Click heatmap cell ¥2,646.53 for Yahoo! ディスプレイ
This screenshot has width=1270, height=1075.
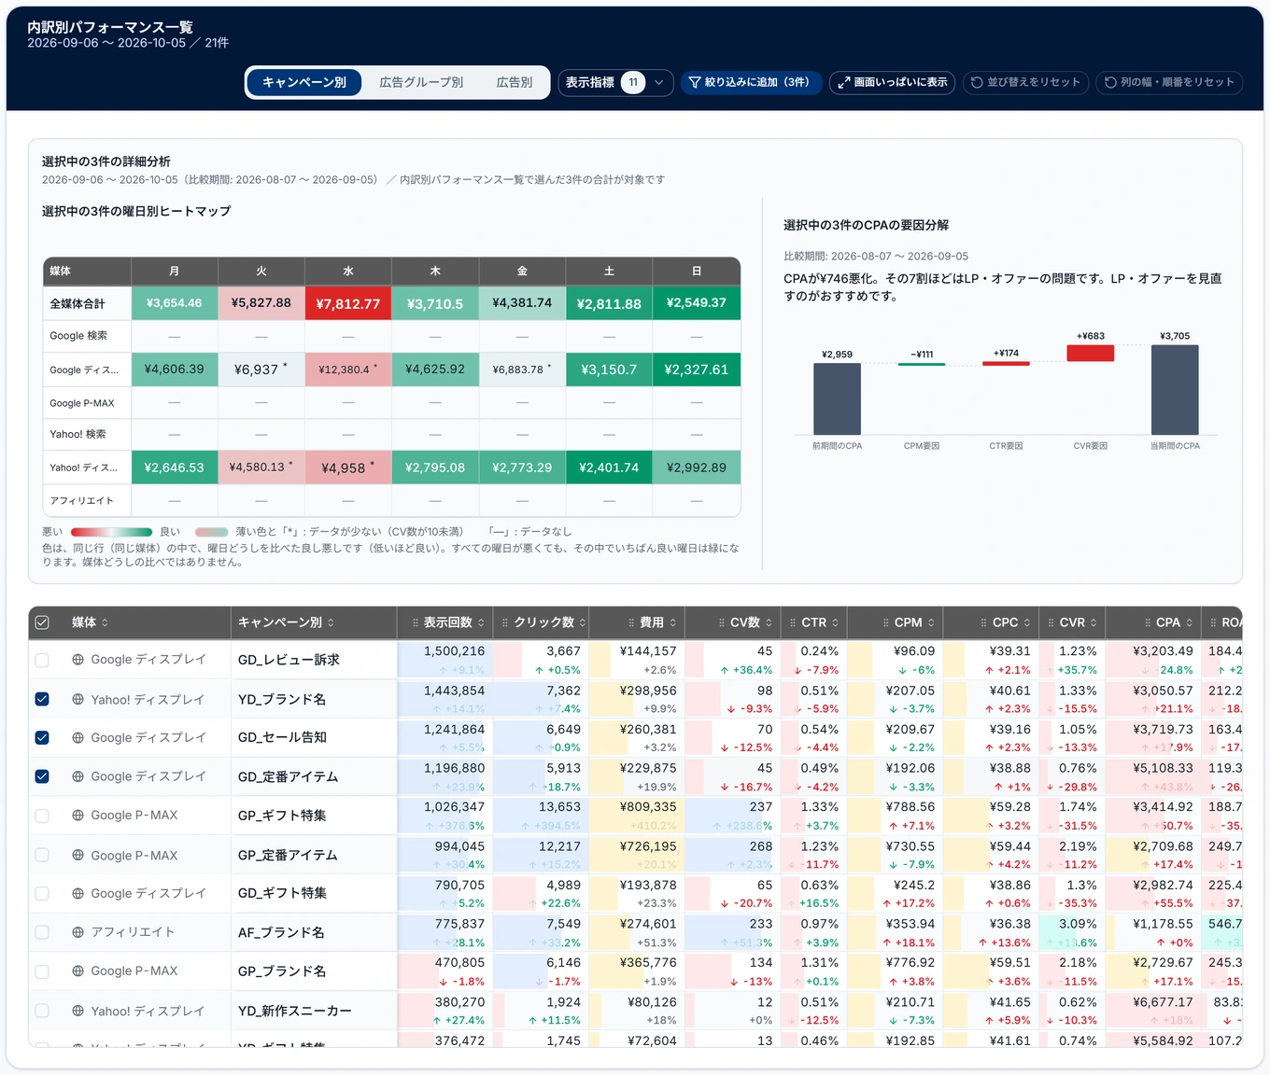[x=175, y=468]
